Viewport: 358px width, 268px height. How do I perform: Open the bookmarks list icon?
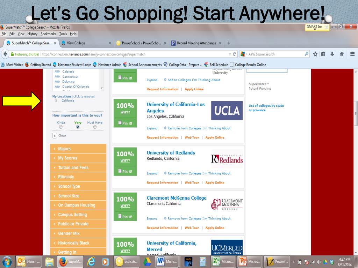click(x=323, y=54)
